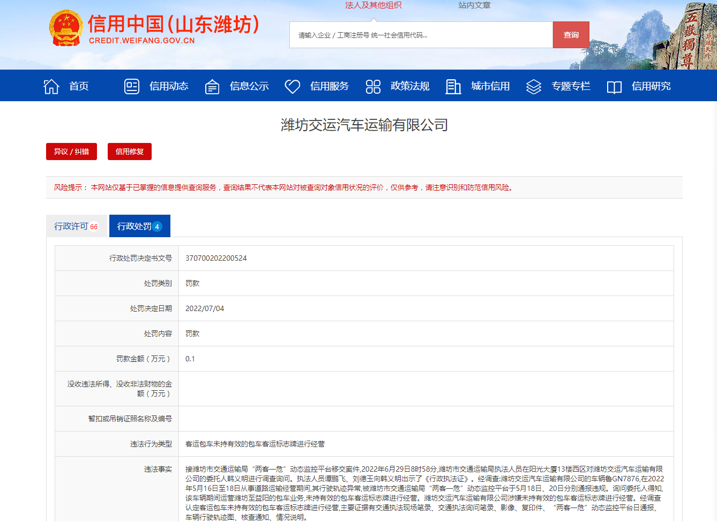717x522 pixels.
Task: Click the 违法事实 paragraph text
Action: tap(425, 493)
